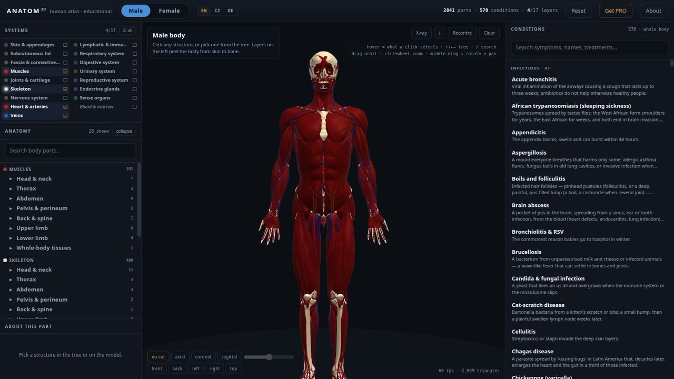Enable the Subcutaneous fat layer checkbox
Viewport: 674px width, 379px height.
click(65, 54)
